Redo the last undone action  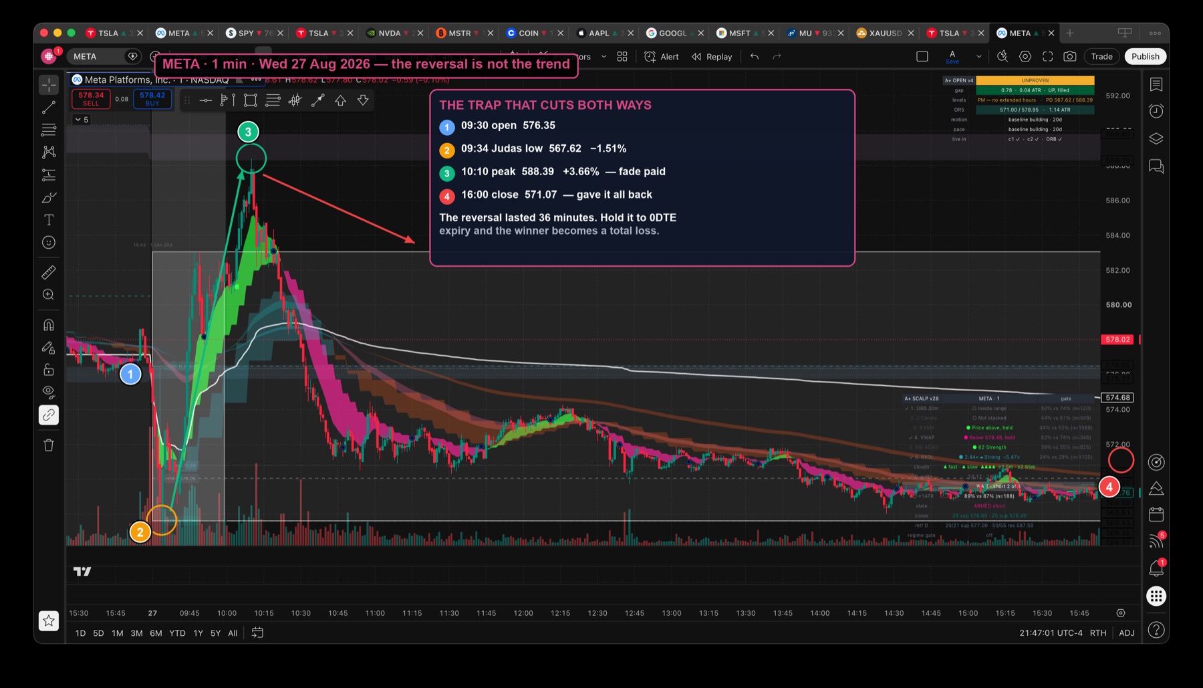pyautogui.click(x=777, y=57)
